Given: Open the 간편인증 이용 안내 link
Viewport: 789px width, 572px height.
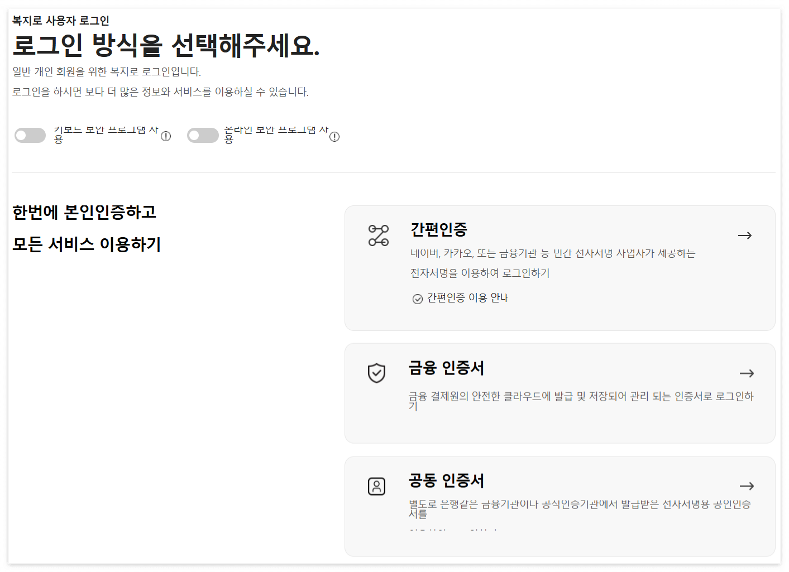Looking at the screenshot, I should 467,298.
